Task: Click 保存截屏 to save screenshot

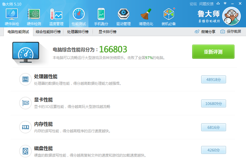Action: [x=231, y=32]
